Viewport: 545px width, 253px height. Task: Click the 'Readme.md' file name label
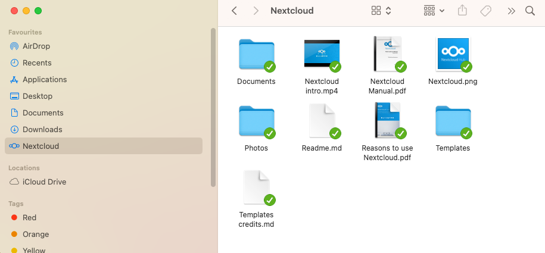pyautogui.click(x=322, y=148)
